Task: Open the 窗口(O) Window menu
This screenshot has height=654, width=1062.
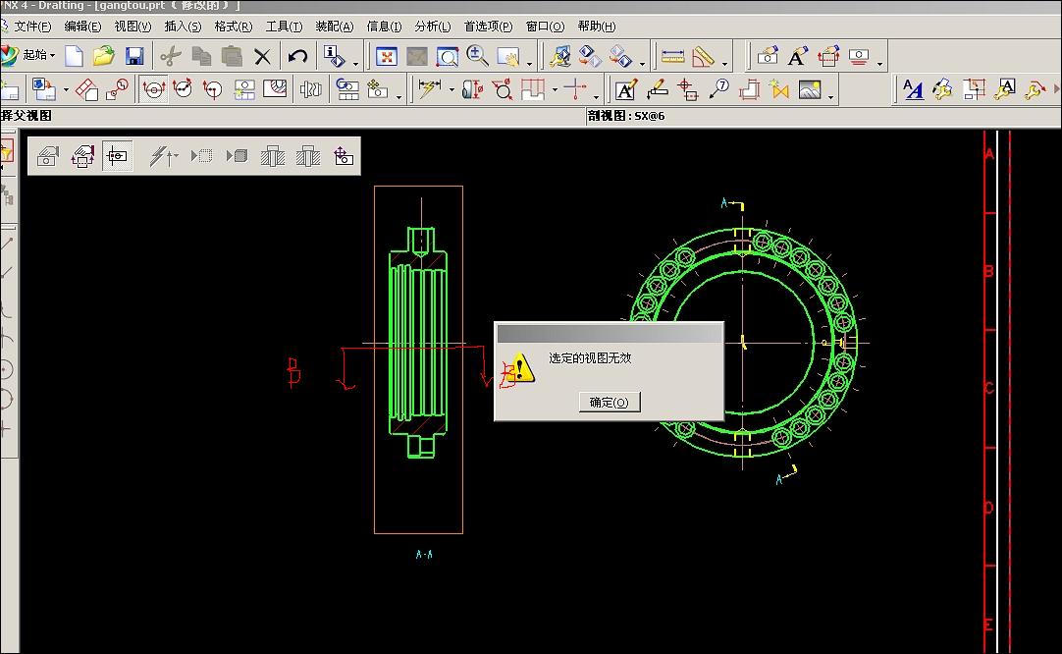Action: (545, 27)
